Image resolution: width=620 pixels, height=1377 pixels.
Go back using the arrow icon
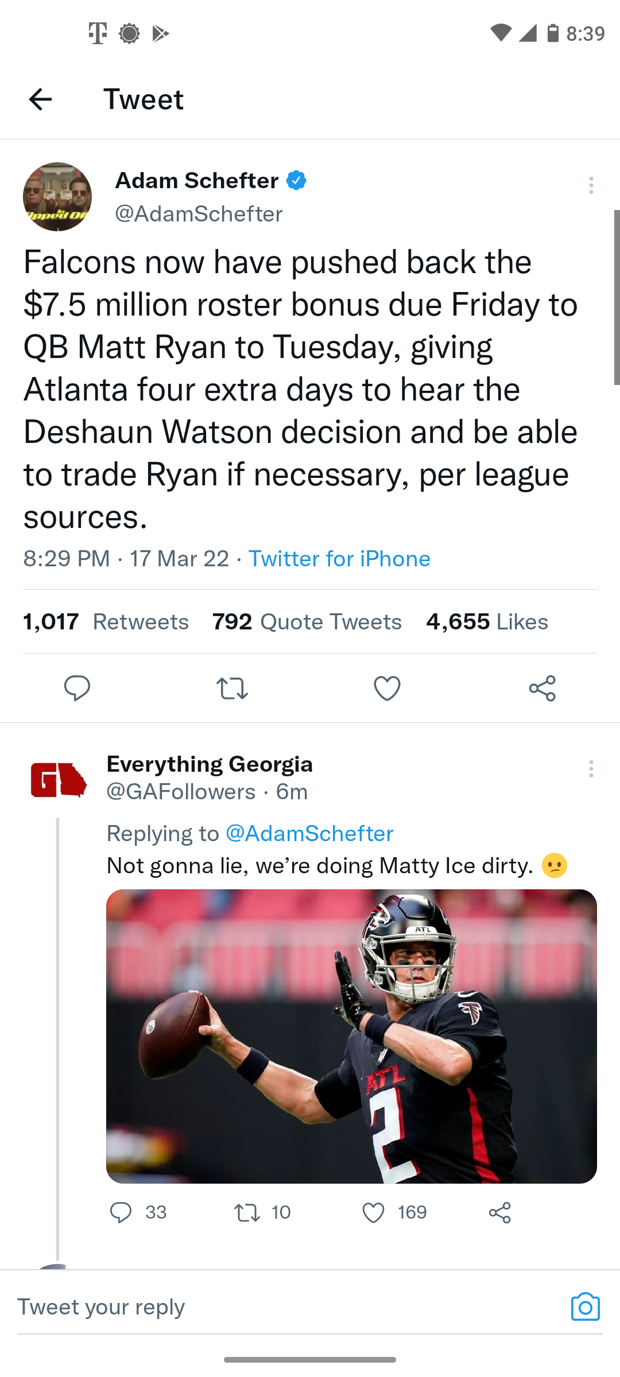(x=40, y=99)
